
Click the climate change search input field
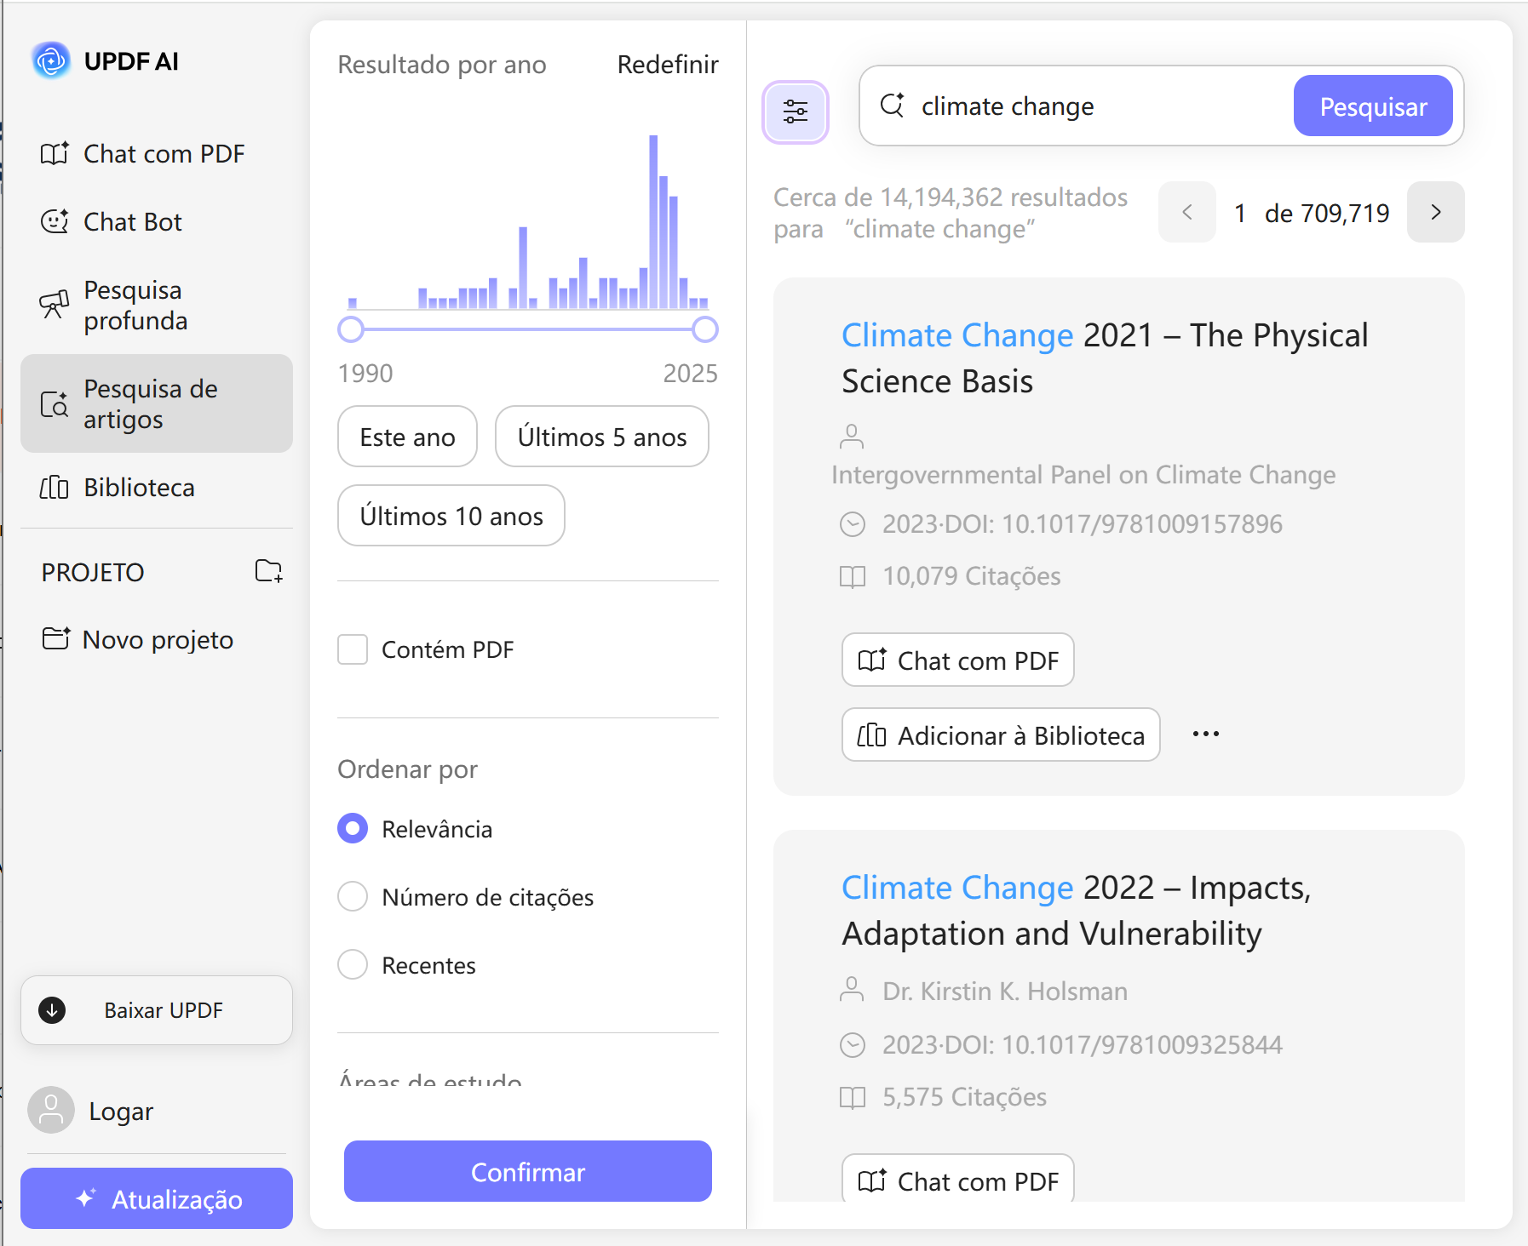tap(1099, 106)
